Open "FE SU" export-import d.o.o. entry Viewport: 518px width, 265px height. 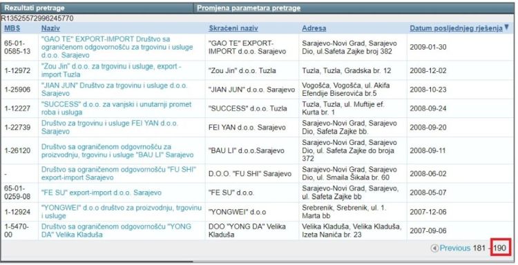click(x=102, y=193)
